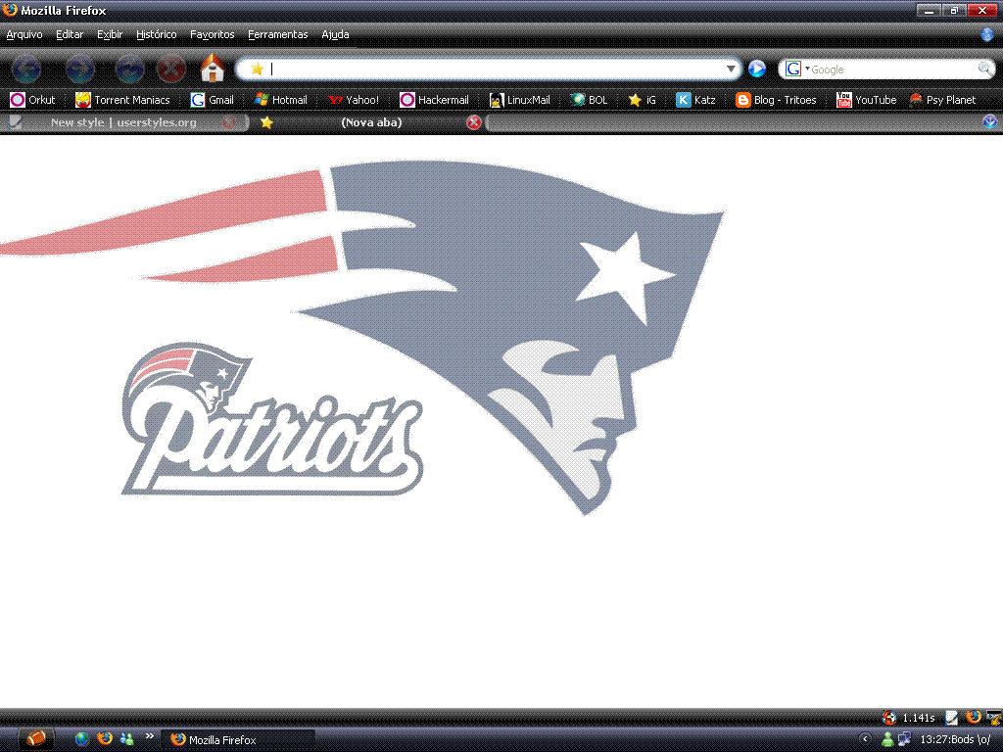Click the Mozilla Firefox taskbar button
This screenshot has height=752, width=1003.
(237, 740)
